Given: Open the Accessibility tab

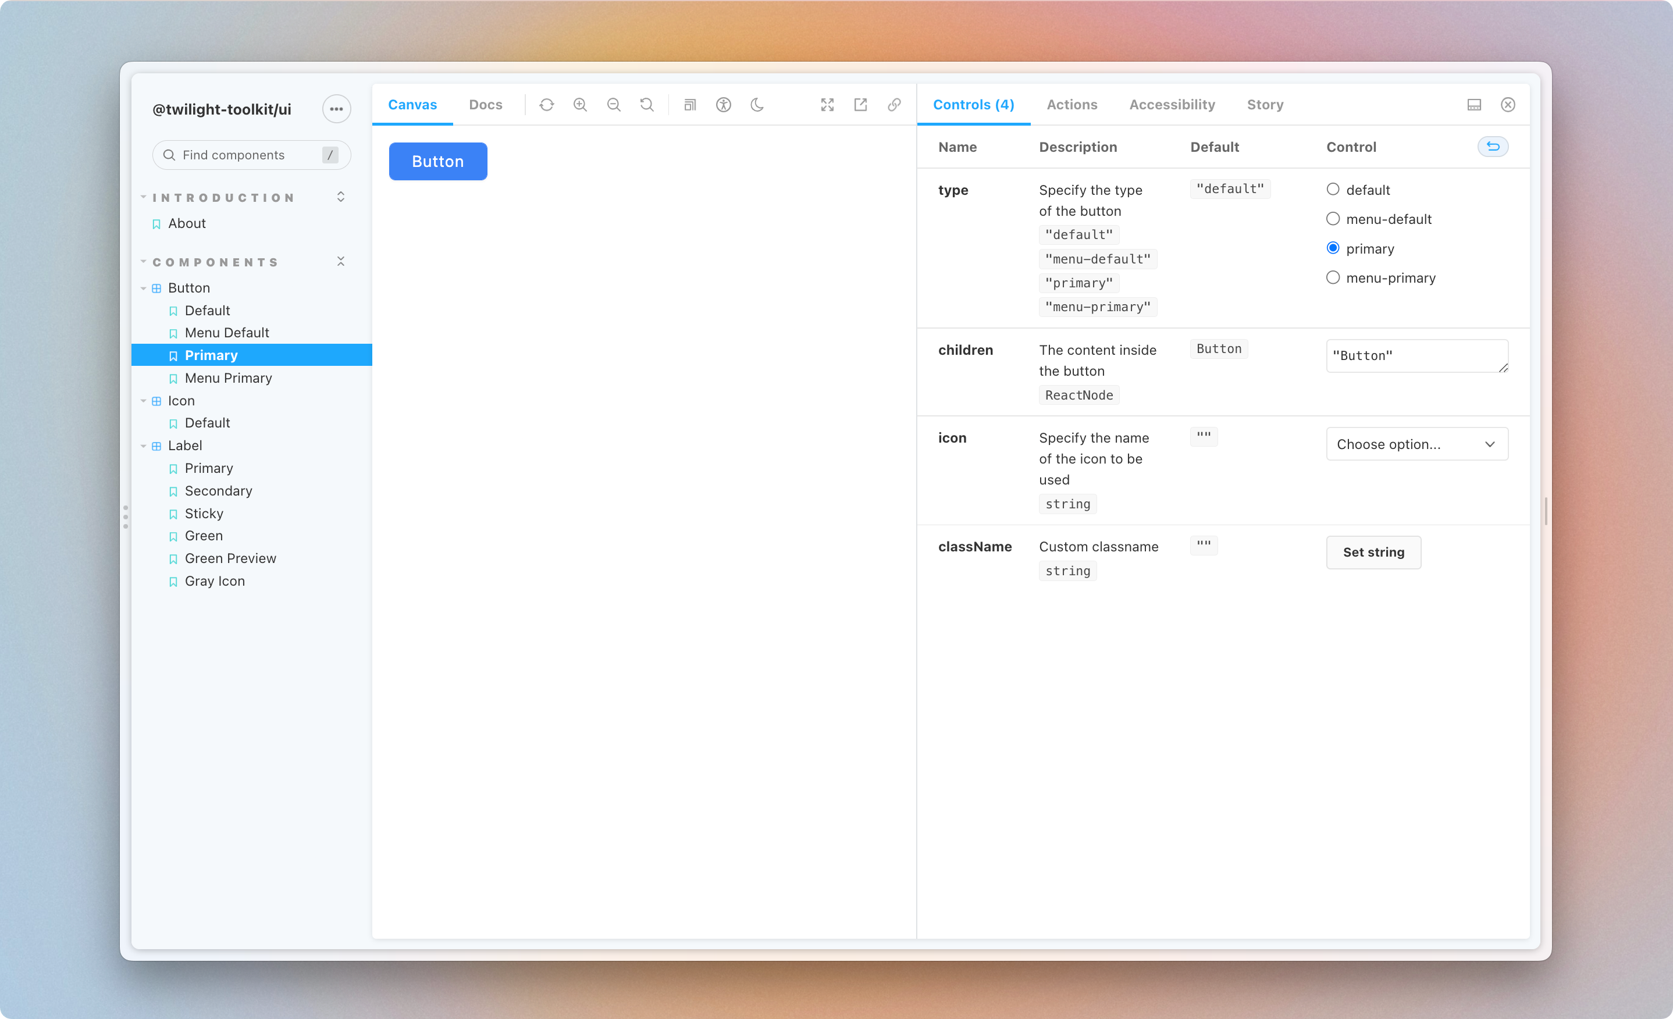Looking at the screenshot, I should click(x=1172, y=105).
